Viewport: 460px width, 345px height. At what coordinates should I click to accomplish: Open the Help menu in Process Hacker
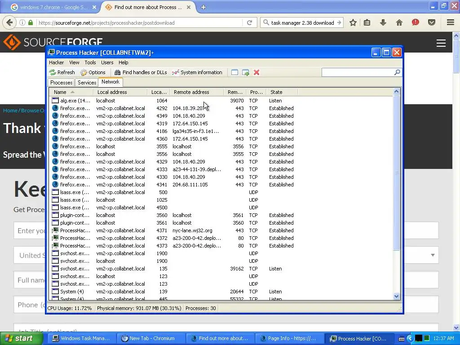tap(123, 62)
